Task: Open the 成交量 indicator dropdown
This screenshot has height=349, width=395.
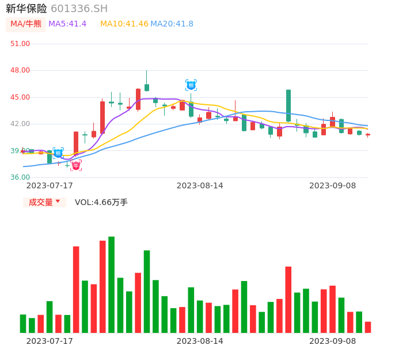Action: pyautogui.click(x=44, y=202)
